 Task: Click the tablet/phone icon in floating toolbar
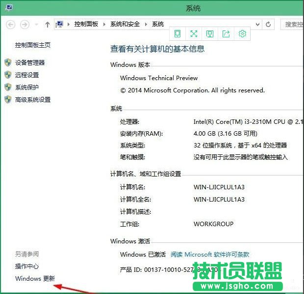click(x=177, y=33)
